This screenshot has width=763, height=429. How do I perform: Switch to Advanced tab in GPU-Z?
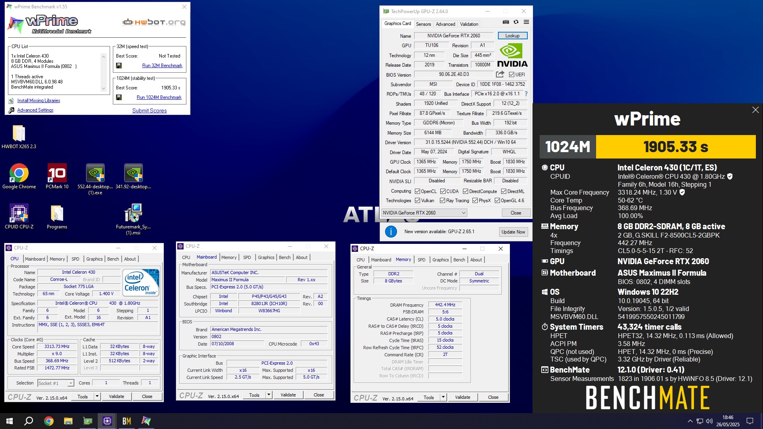click(445, 24)
